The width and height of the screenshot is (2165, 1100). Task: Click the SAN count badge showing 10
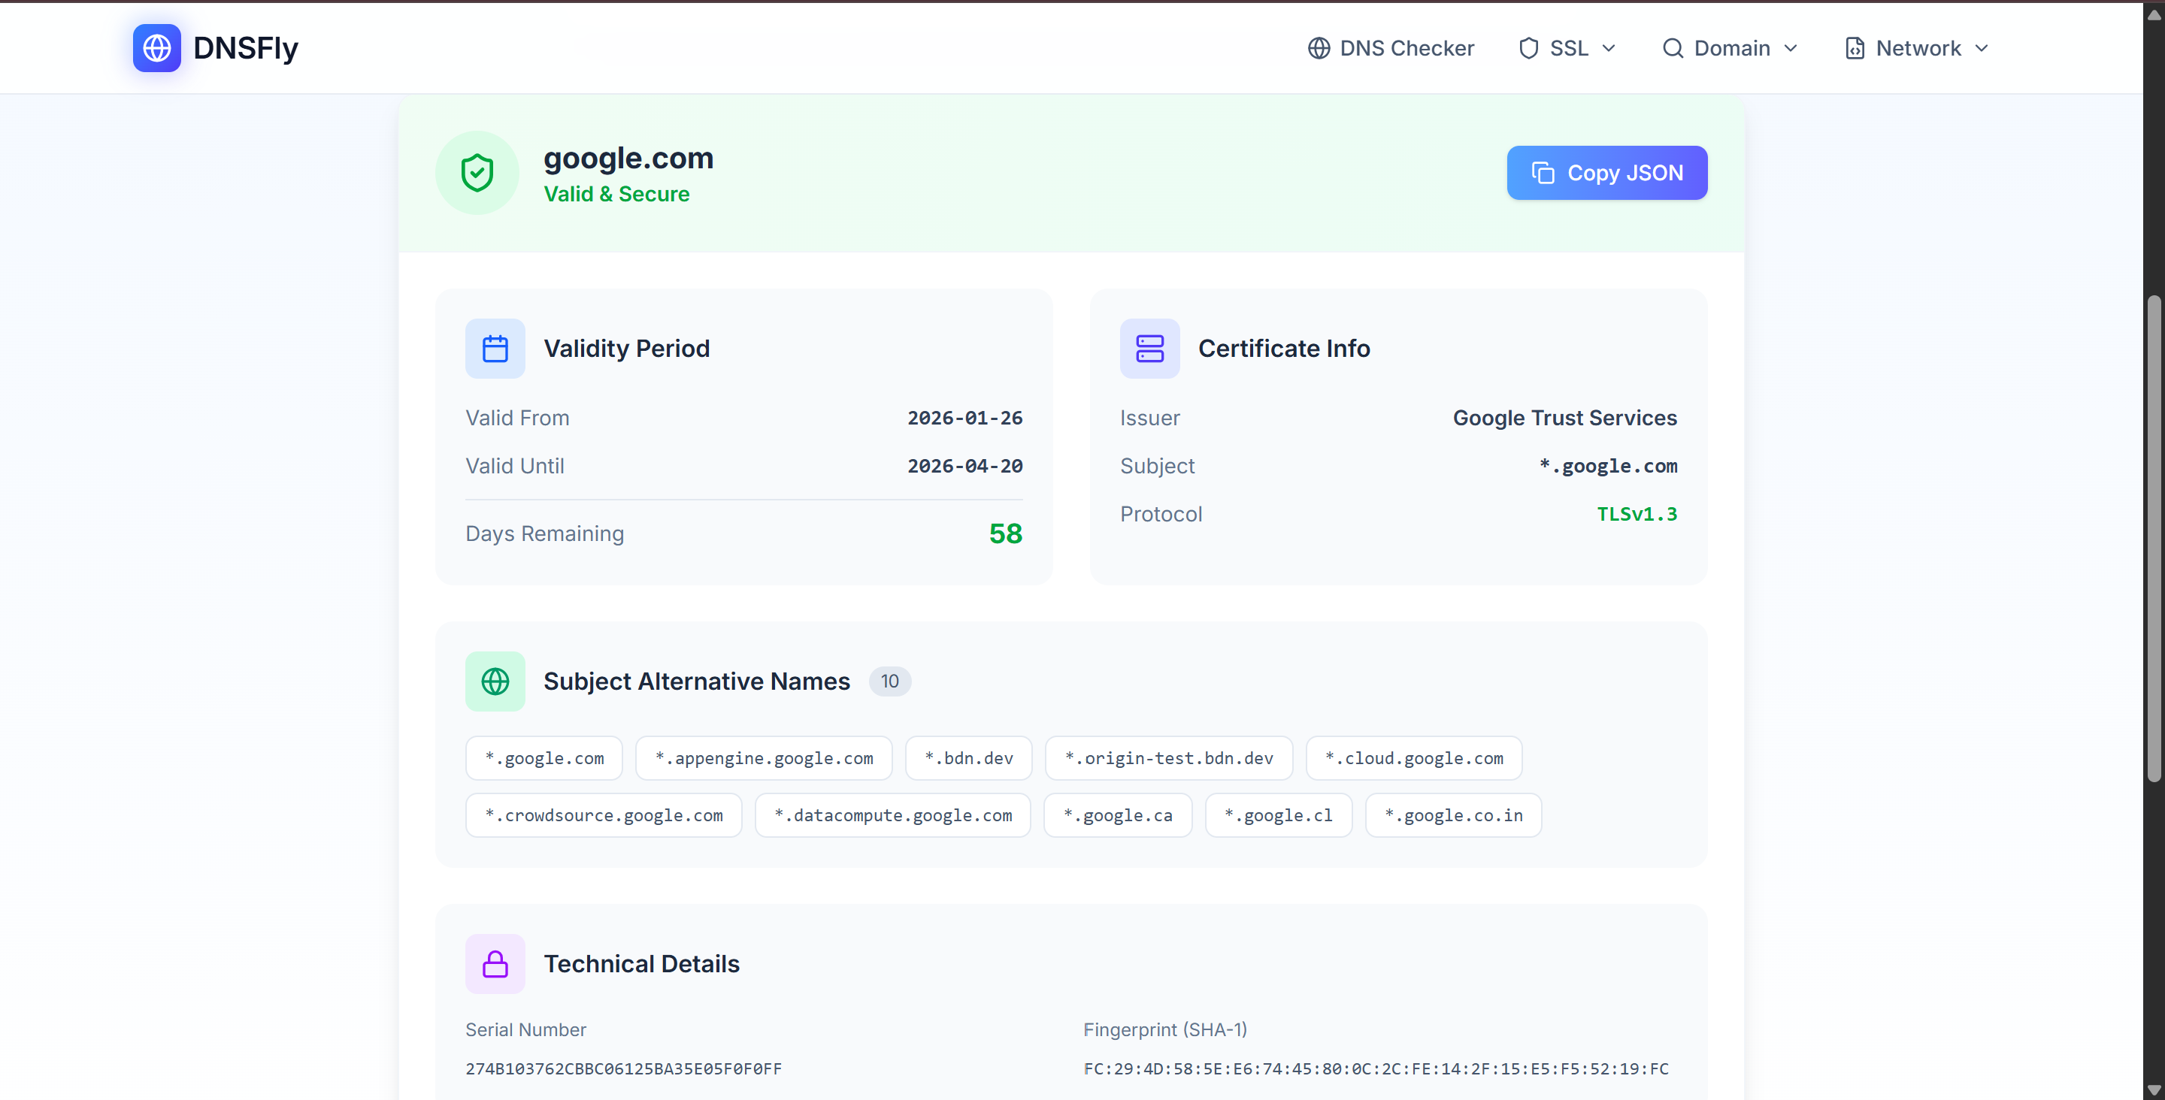[x=890, y=681]
